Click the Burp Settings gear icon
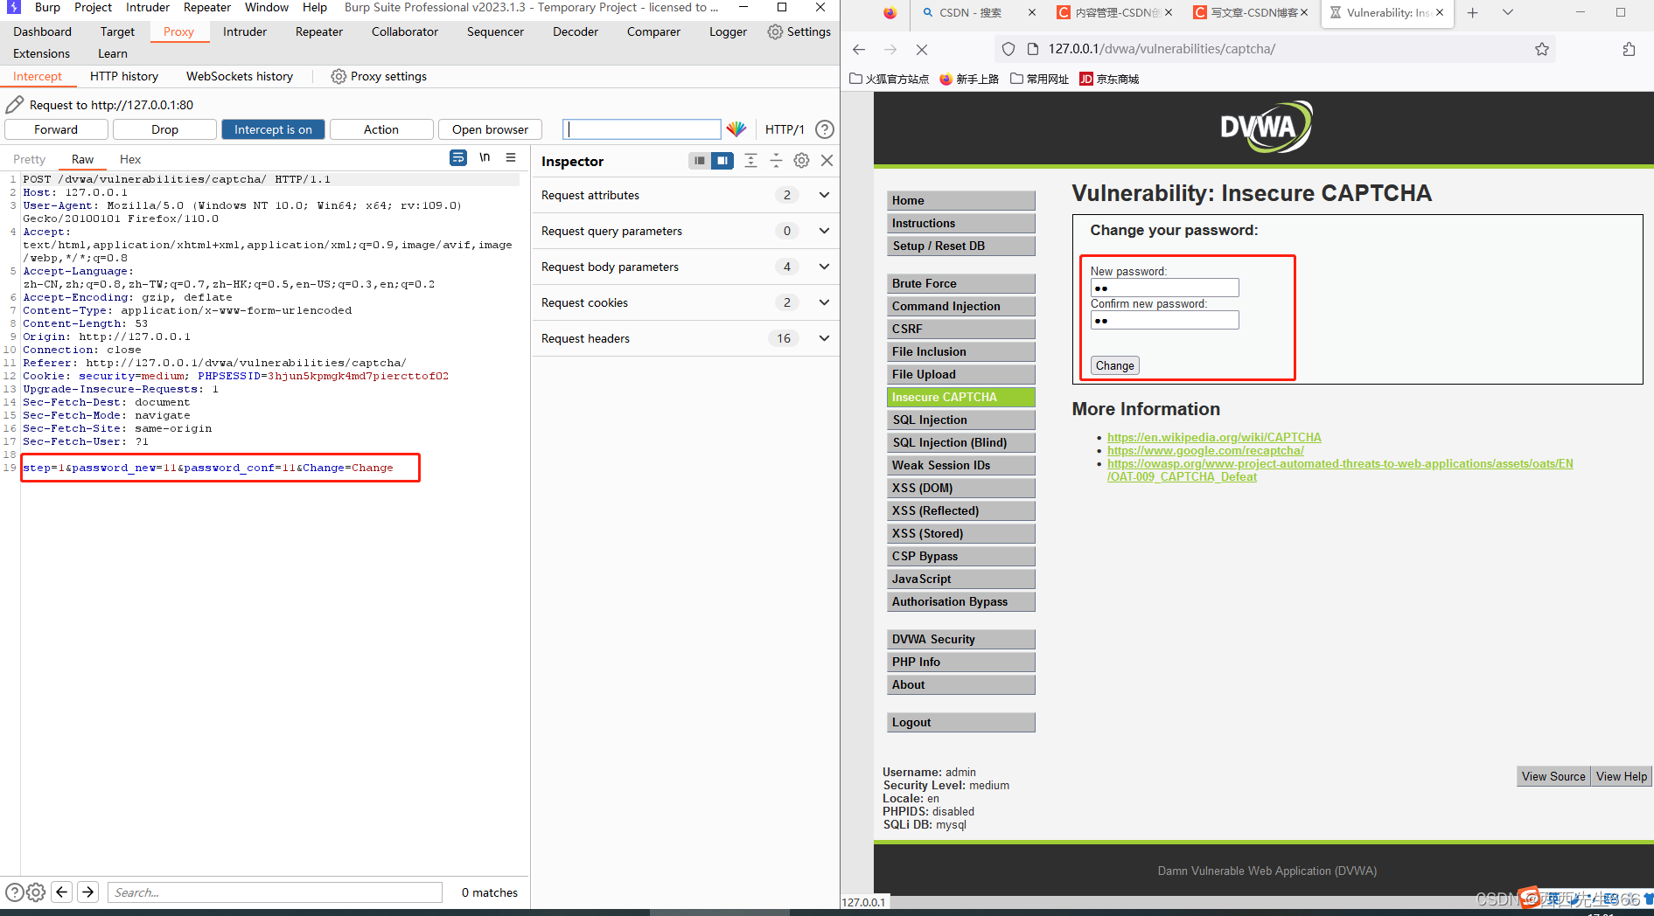This screenshot has height=916, width=1654. (x=775, y=31)
